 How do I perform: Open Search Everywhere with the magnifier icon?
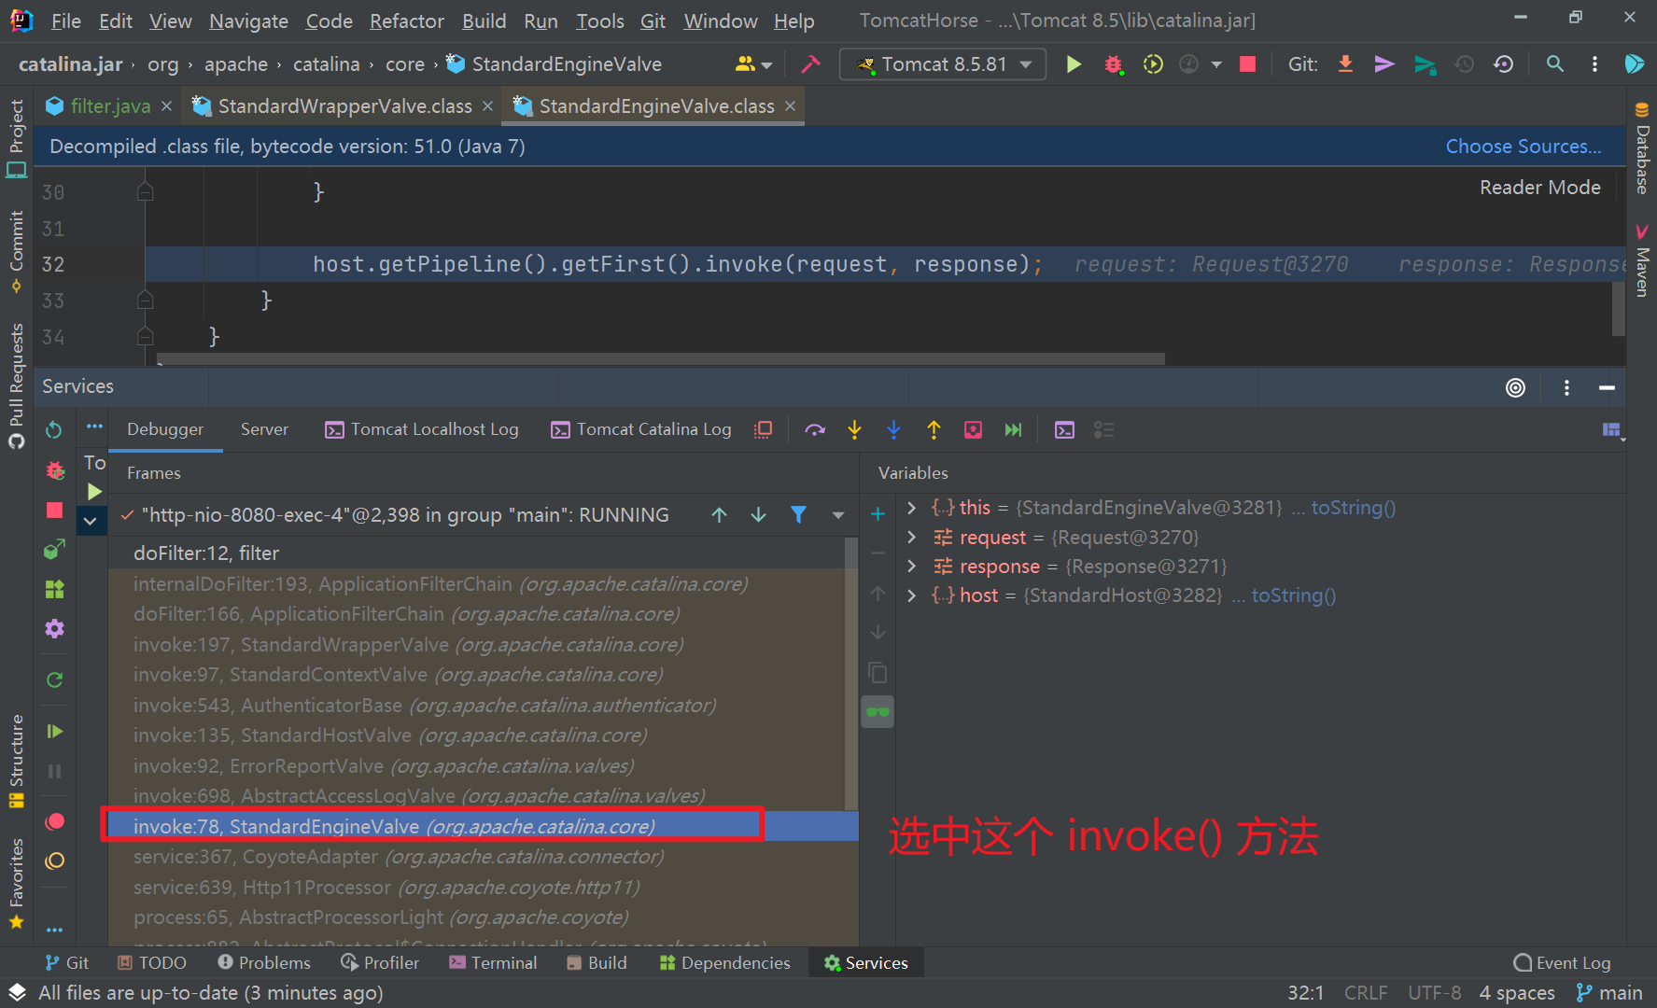click(x=1555, y=63)
